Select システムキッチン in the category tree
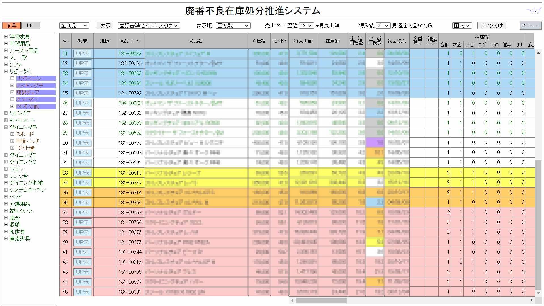 28,190
